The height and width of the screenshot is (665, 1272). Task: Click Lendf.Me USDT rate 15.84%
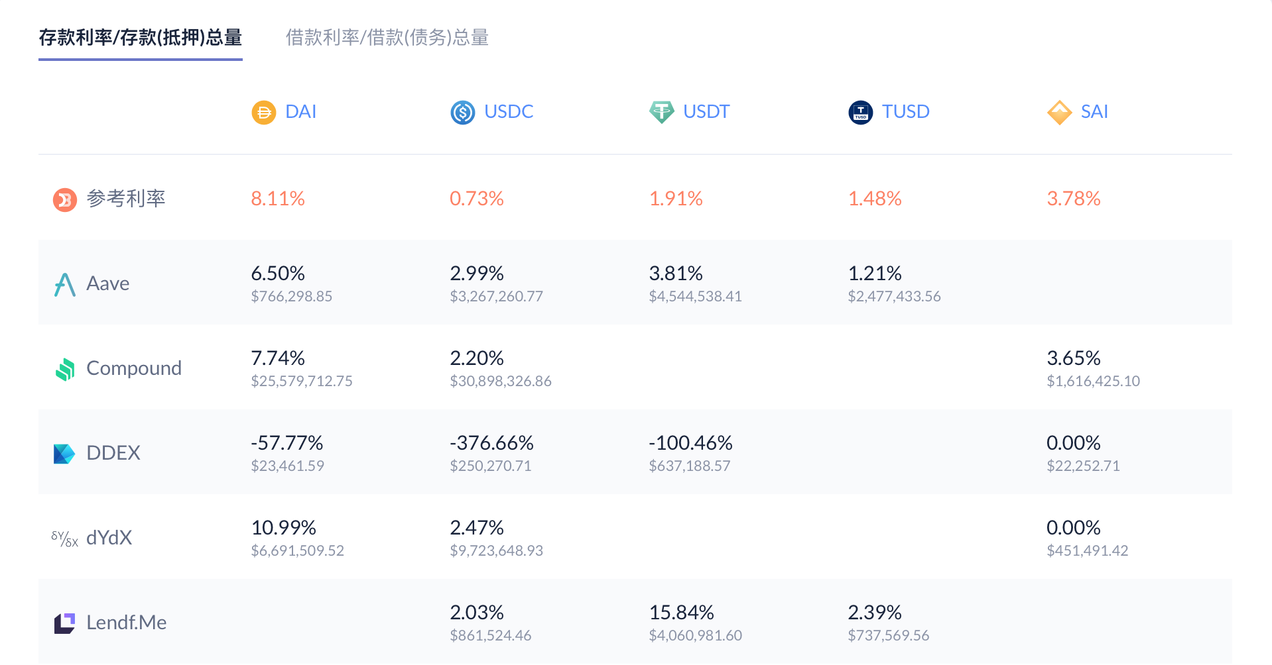[x=681, y=612]
